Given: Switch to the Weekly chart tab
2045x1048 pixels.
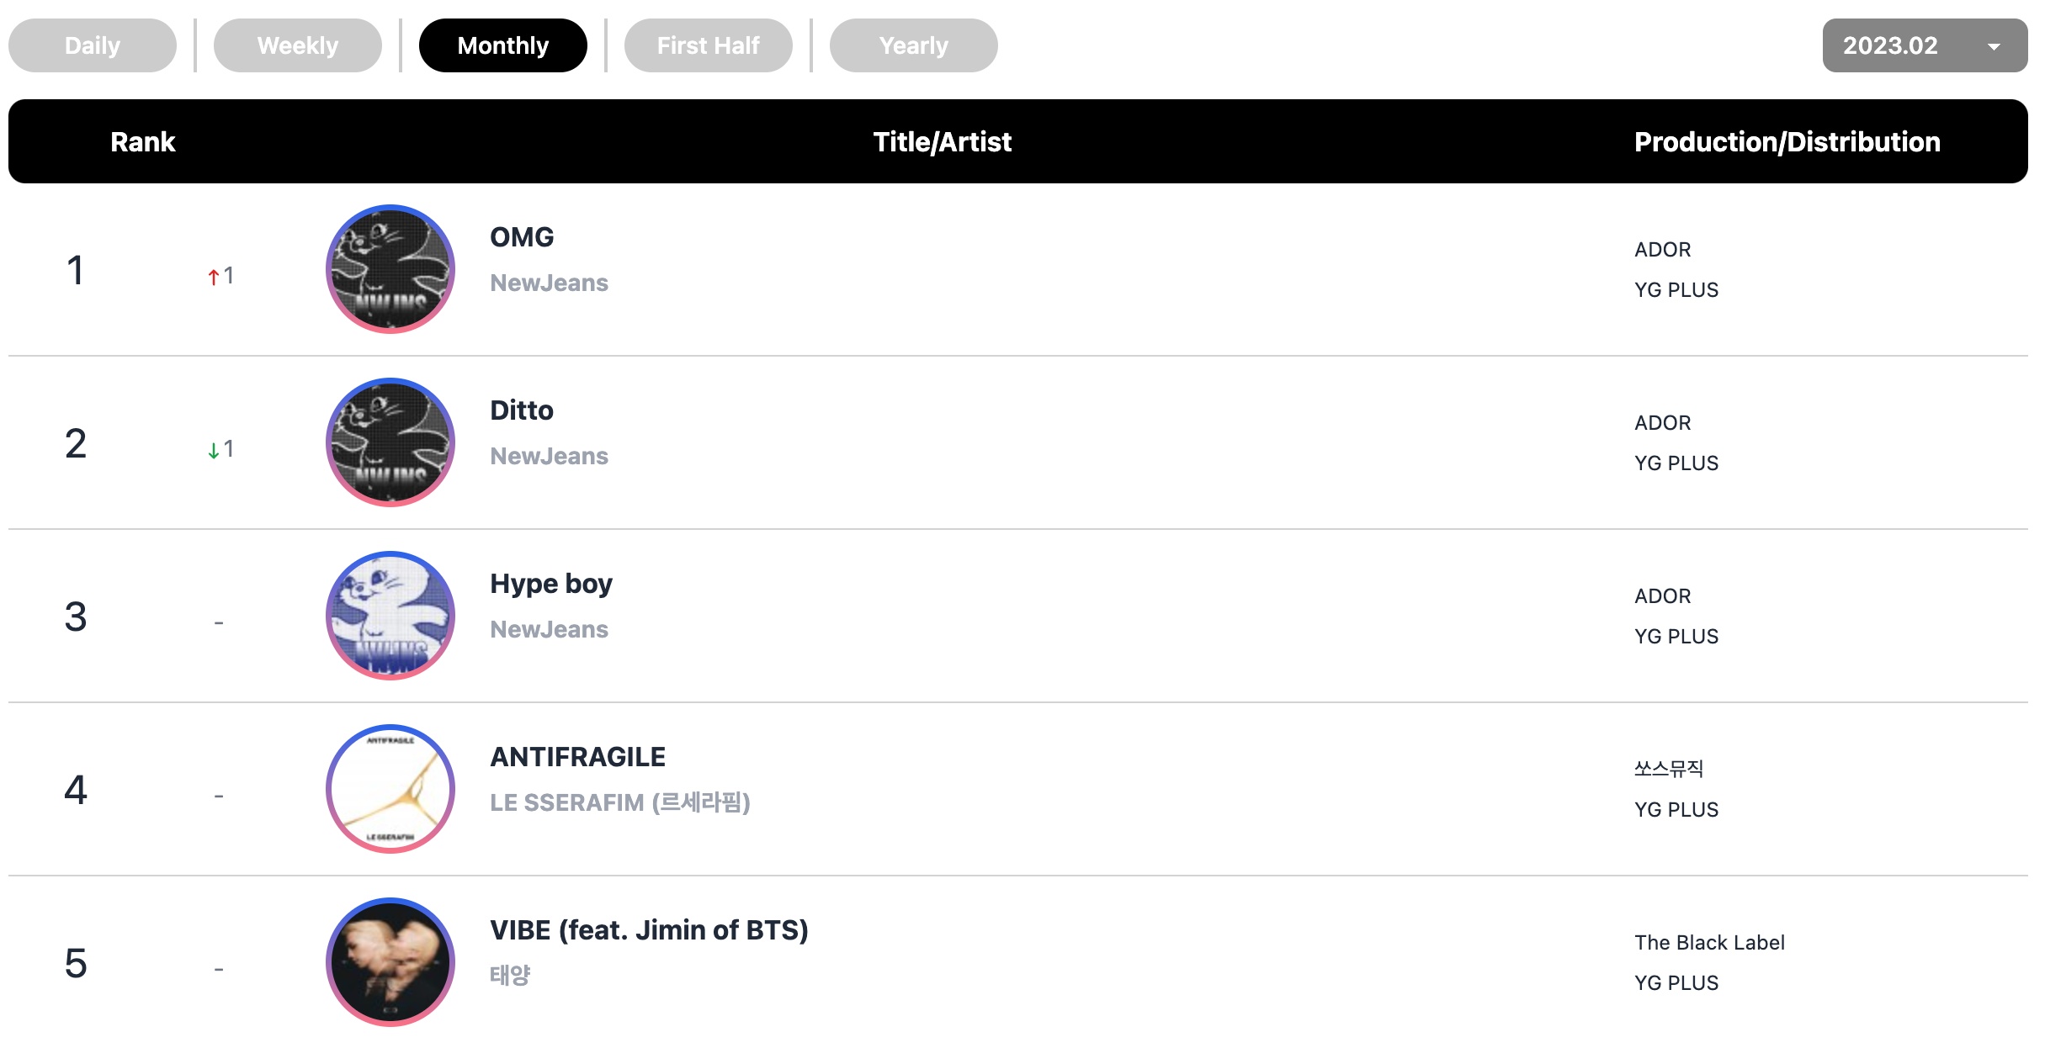Looking at the screenshot, I should pyautogui.click(x=298, y=45).
